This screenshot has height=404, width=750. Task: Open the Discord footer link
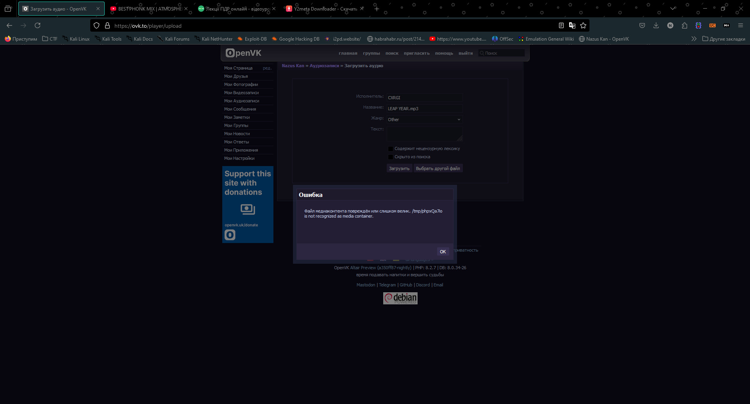click(423, 285)
